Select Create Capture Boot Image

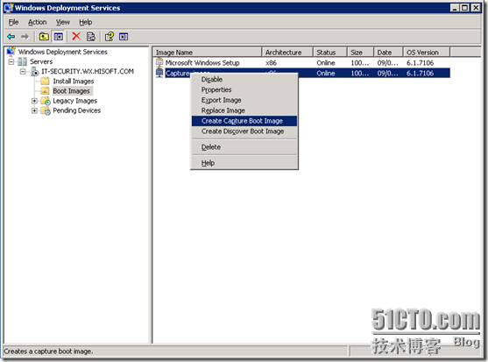(x=244, y=121)
